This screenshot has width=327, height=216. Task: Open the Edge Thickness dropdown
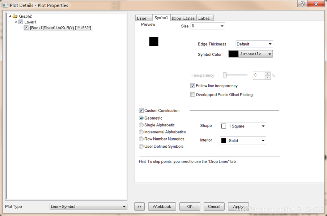254,44
